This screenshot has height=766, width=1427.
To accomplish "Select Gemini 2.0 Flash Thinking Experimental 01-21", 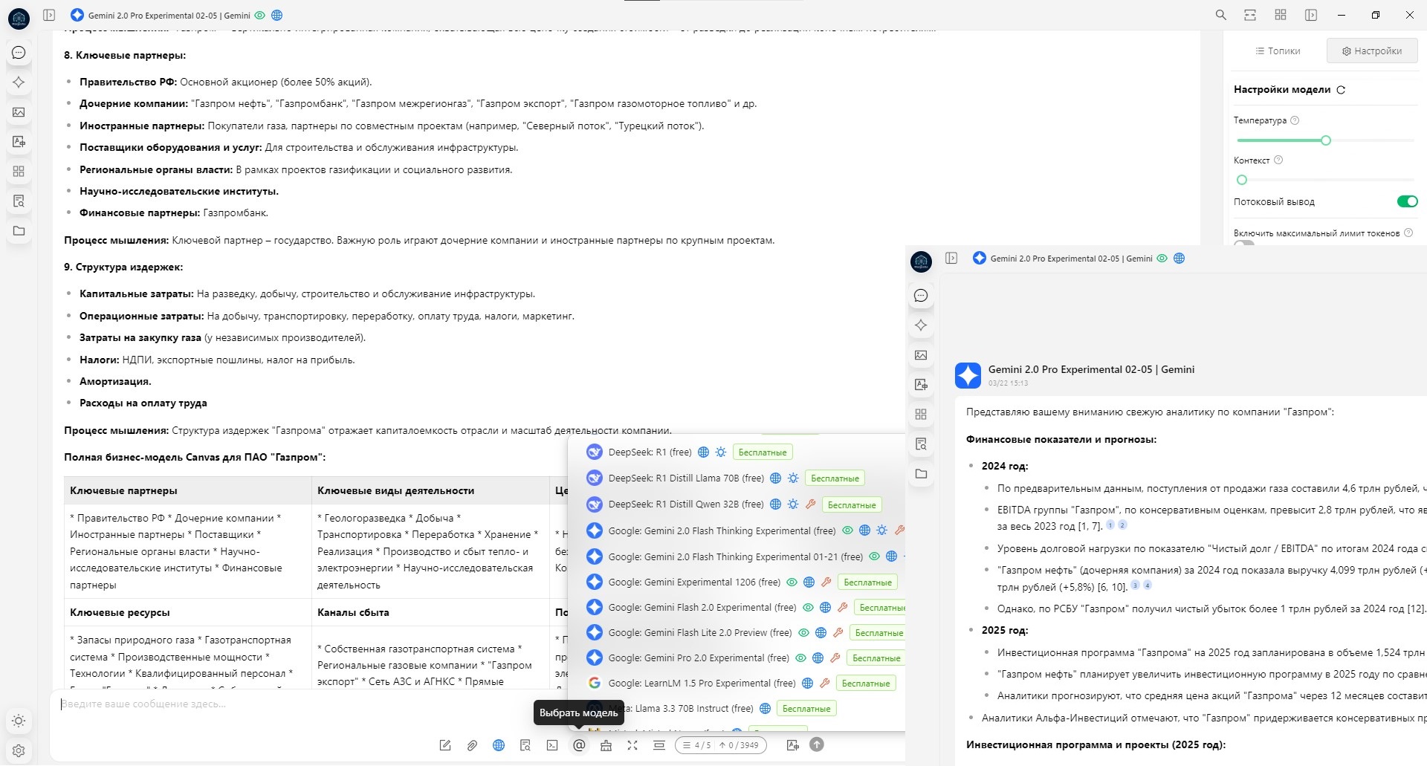I will pyautogui.click(x=736, y=556).
